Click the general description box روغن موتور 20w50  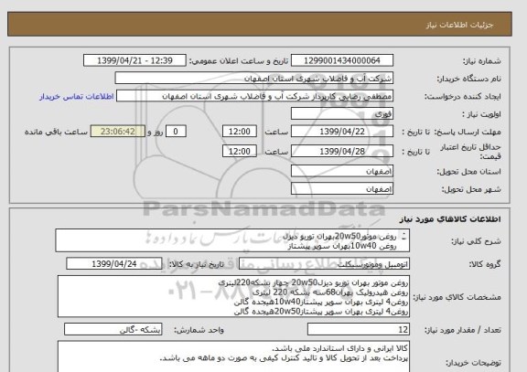(x=232, y=240)
